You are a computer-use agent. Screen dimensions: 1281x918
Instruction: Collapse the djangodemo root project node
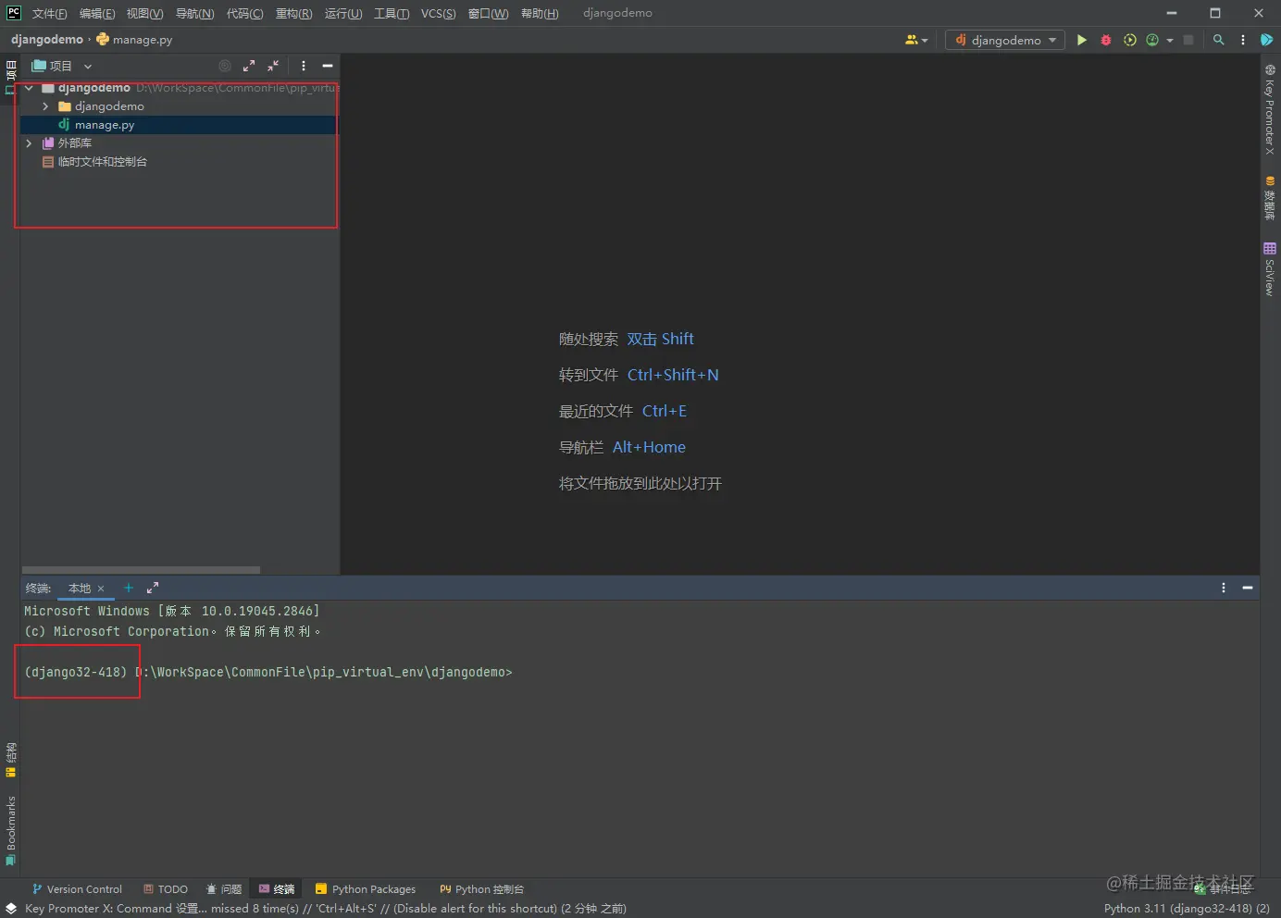(x=30, y=88)
